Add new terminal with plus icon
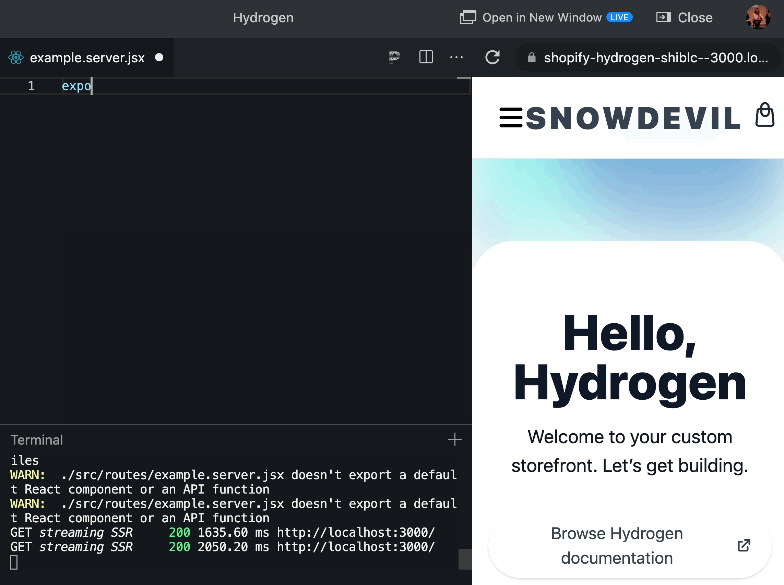 [454, 439]
